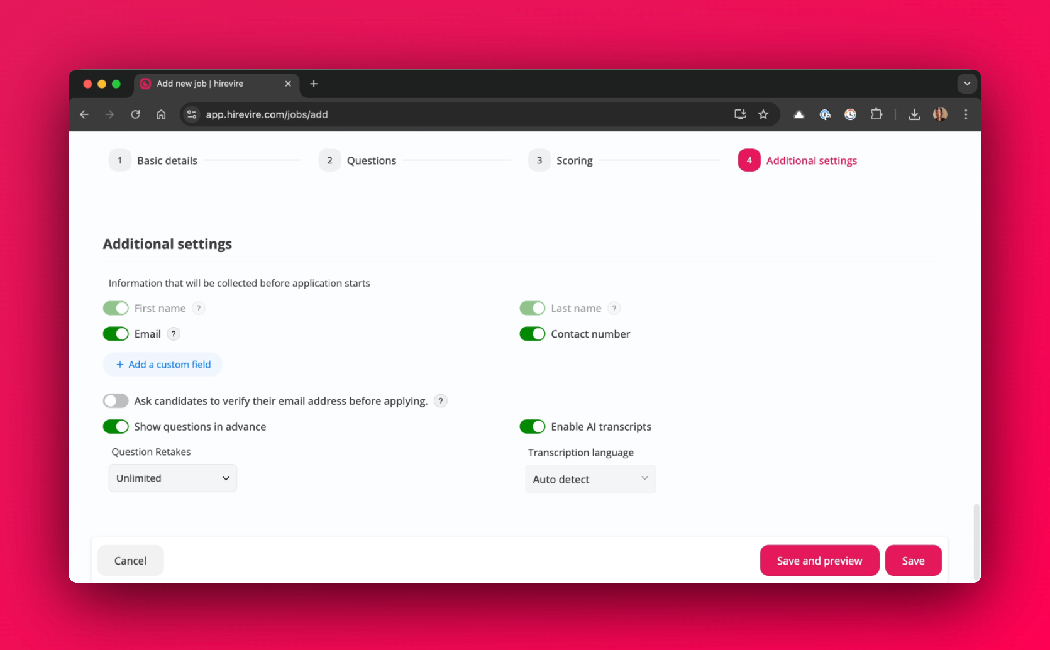The image size is (1050, 650).
Task: Bookmark this page with the star icon
Action: (763, 114)
